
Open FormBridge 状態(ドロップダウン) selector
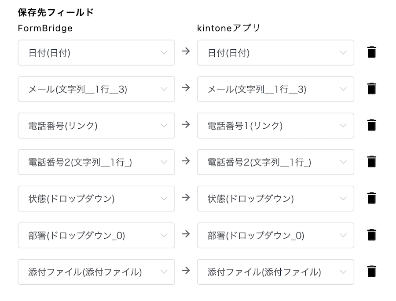pos(96,199)
